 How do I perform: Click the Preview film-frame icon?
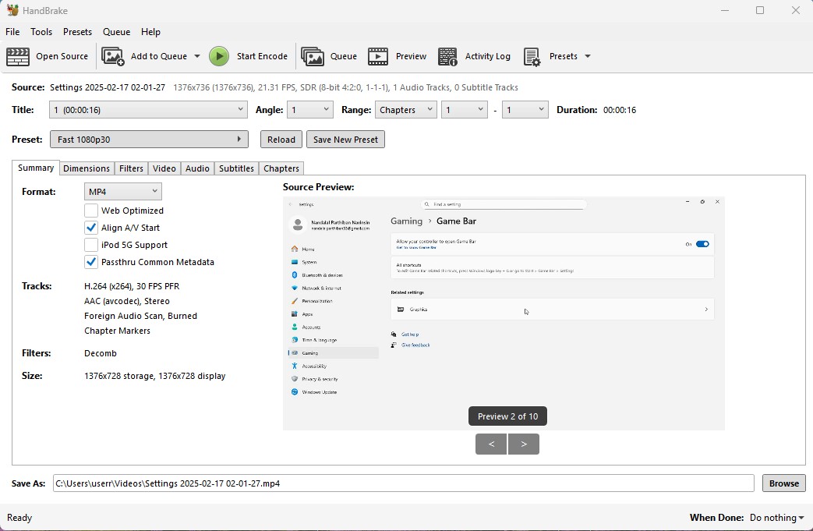pyautogui.click(x=378, y=56)
